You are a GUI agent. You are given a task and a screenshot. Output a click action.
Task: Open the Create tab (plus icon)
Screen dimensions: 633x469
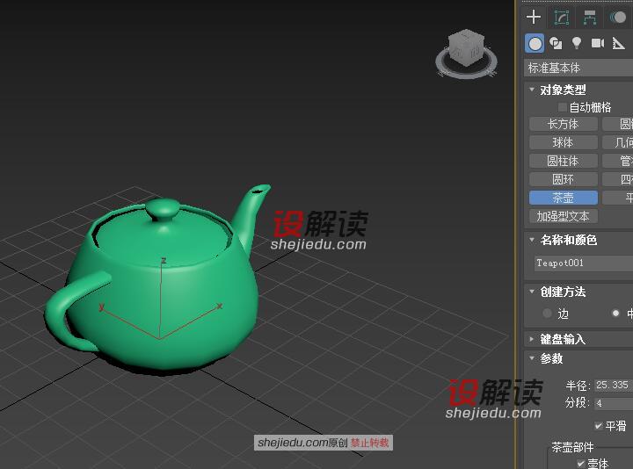click(534, 17)
